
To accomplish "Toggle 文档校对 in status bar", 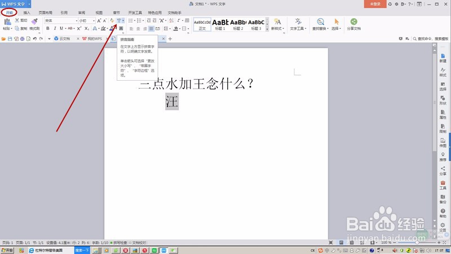I will click(x=138, y=243).
